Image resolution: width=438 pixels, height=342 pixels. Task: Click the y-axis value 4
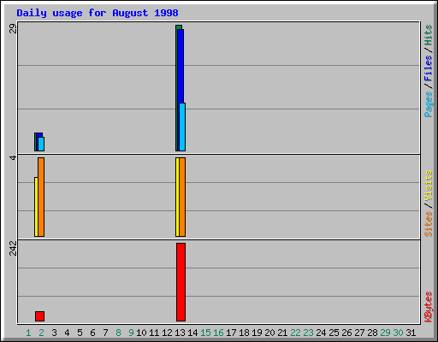click(x=13, y=157)
